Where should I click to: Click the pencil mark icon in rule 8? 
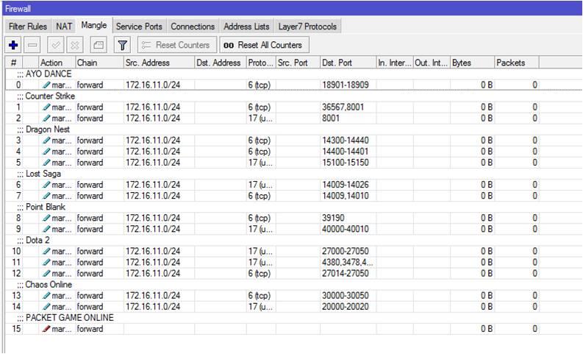[46, 218]
